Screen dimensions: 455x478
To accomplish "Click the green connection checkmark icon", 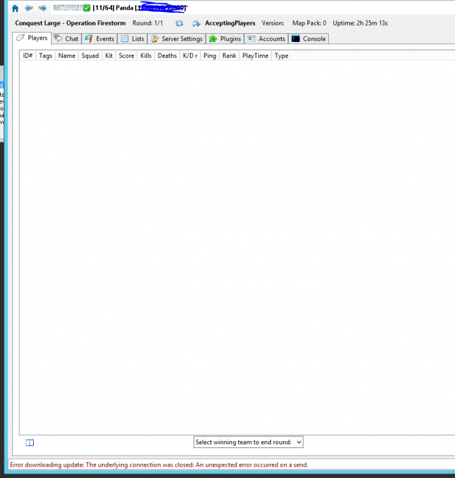I will pos(87,8).
